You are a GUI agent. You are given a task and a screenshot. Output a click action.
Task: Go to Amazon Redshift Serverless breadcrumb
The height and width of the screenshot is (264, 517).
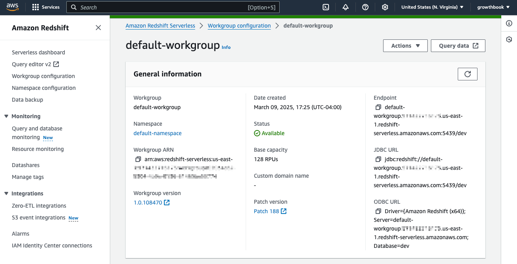tap(160, 26)
